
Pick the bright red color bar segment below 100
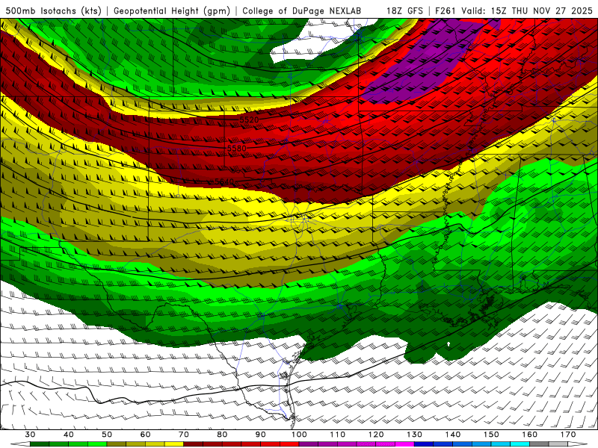pyautogui.click(x=290, y=444)
